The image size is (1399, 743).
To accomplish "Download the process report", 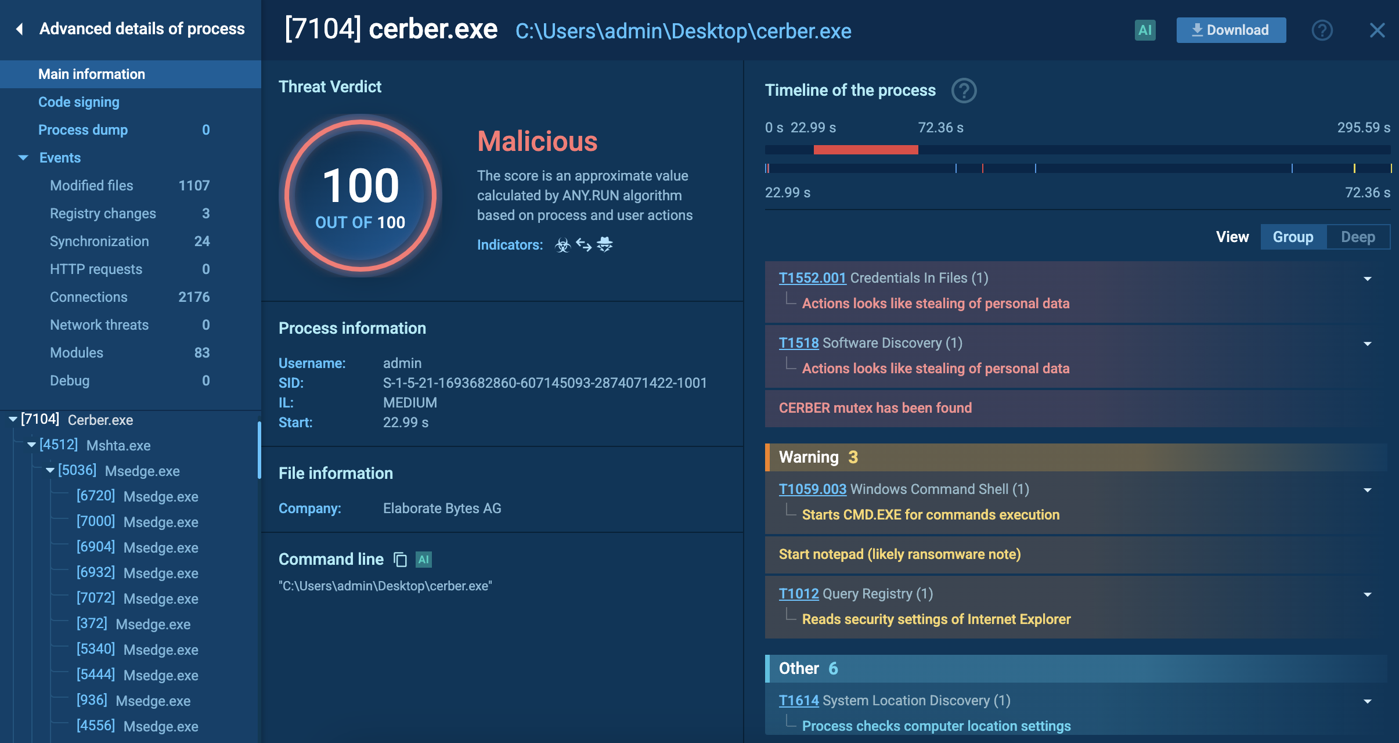I will tap(1231, 30).
